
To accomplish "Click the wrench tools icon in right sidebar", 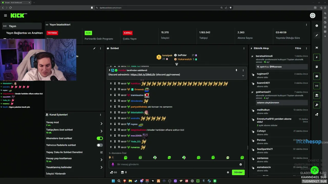I will pyautogui.click(x=317, y=105).
